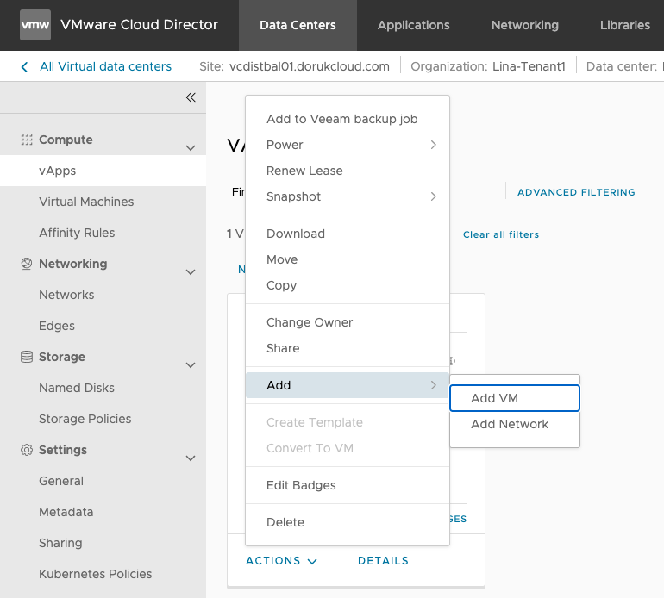Select Virtual Machines in the sidebar
The height and width of the screenshot is (598, 664).
click(86, 202)
